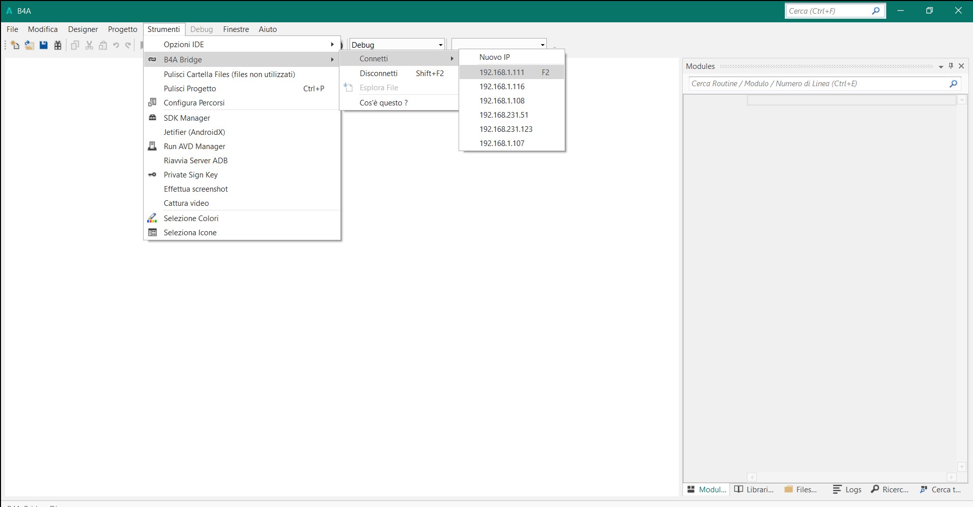
Task: Select Cattura video
Action: [242, 203]
